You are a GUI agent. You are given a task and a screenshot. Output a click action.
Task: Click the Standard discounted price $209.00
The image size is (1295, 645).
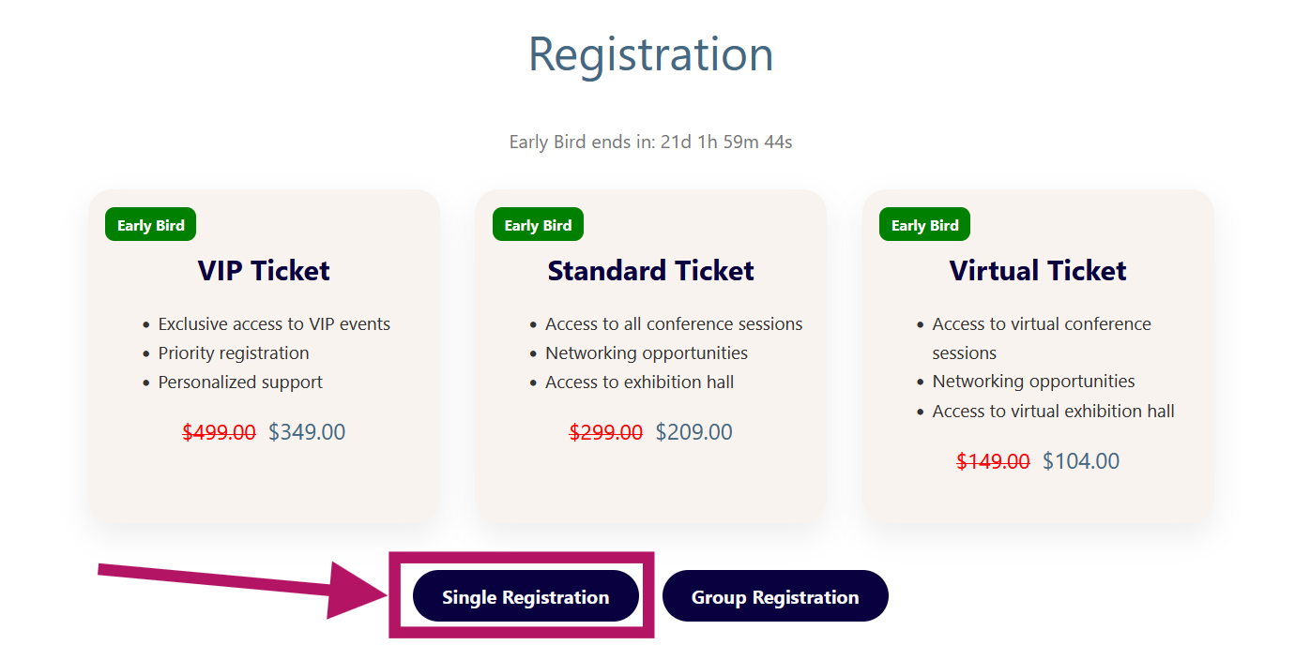[x=693, y=432]
